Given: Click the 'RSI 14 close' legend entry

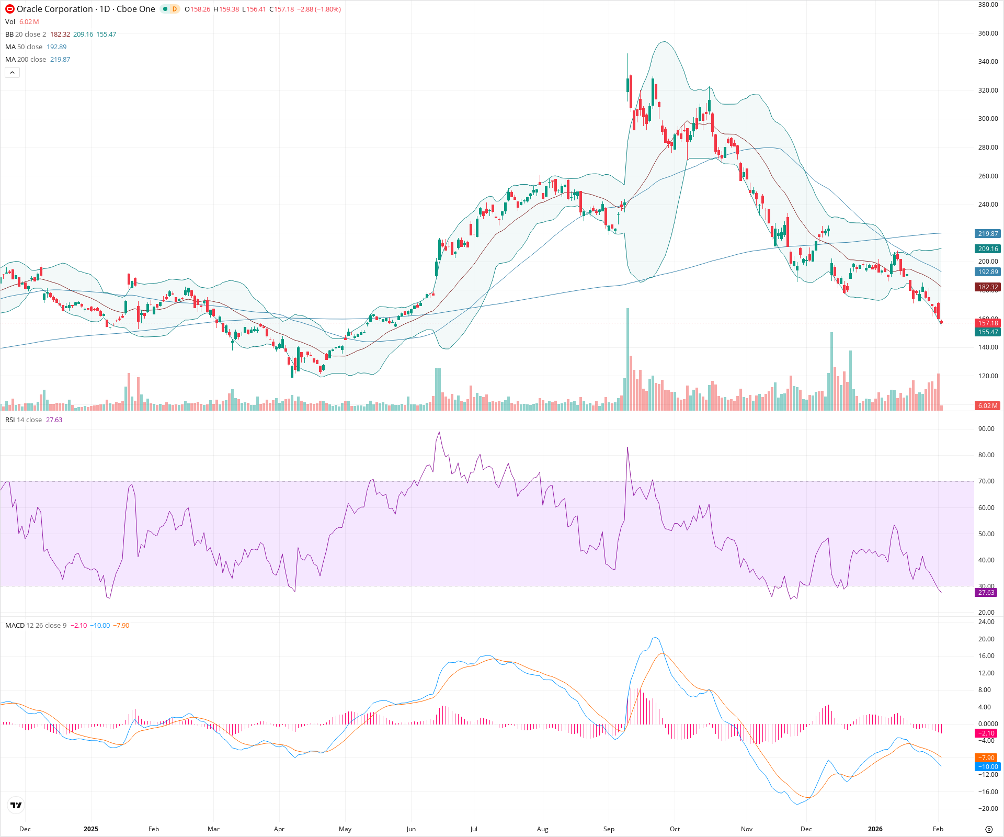Looking at the screenshot, I should tap(24, 420).
